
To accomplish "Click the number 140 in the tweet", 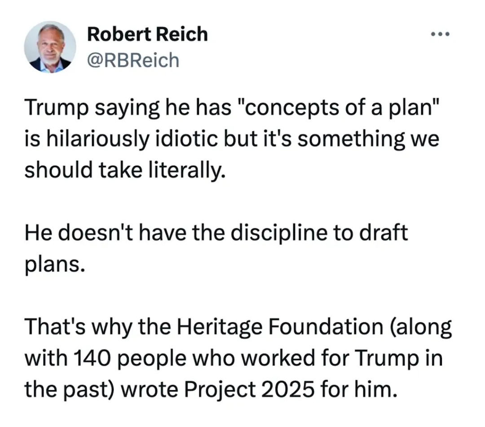I will click(92, 358).
